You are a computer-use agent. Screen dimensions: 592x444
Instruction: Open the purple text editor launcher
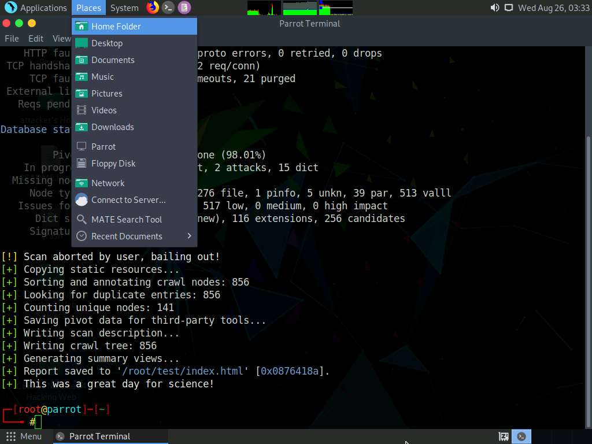click(x=184, y=7)
